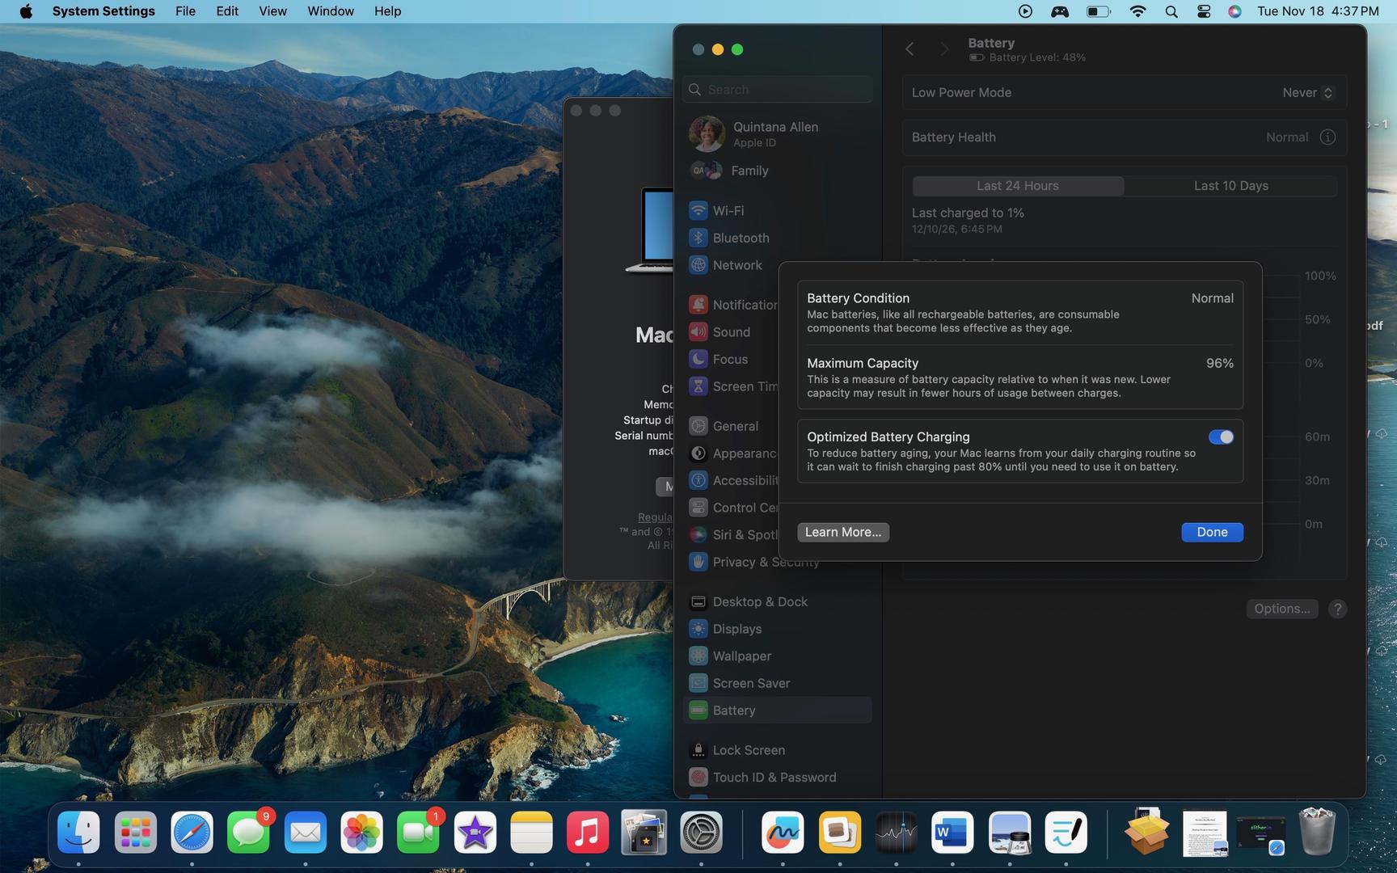Click the Learn More button
The width and height of the screenshot is (1397, 873).
842,532
